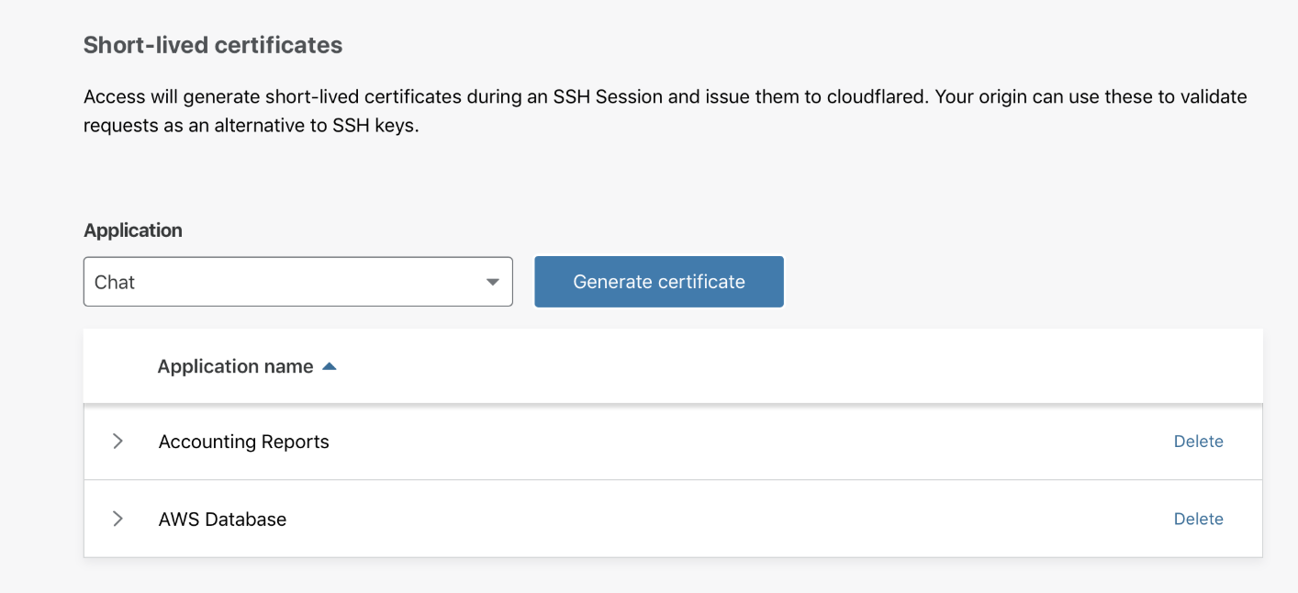Click the Short-lived certificates heading

tap(213, 45)
